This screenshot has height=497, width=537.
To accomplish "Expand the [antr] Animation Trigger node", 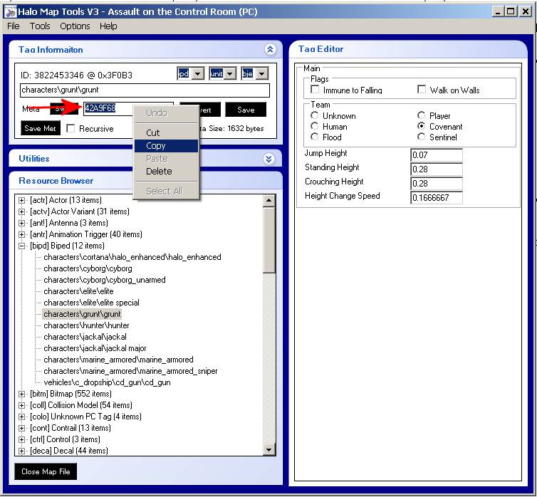I will click(21, 234).
